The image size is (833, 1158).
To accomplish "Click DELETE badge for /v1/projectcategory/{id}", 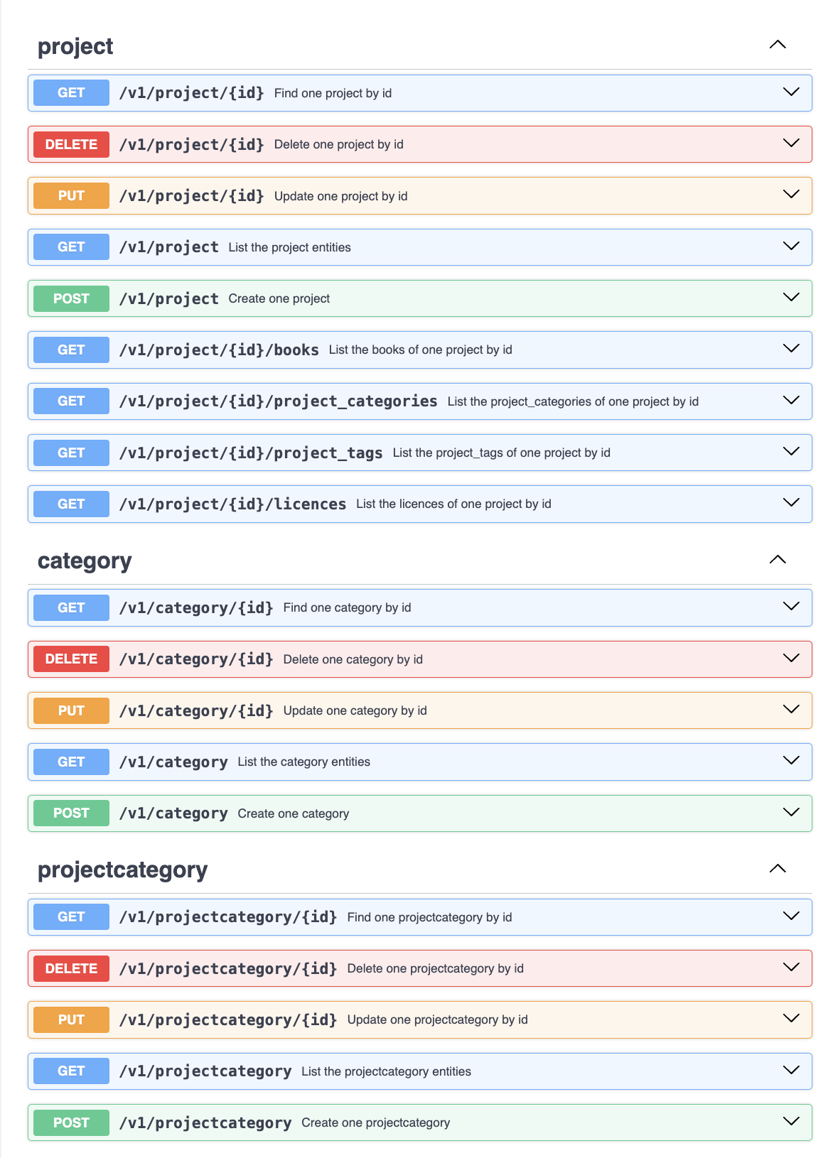I will pyautogui.click(x=71, y=968).
